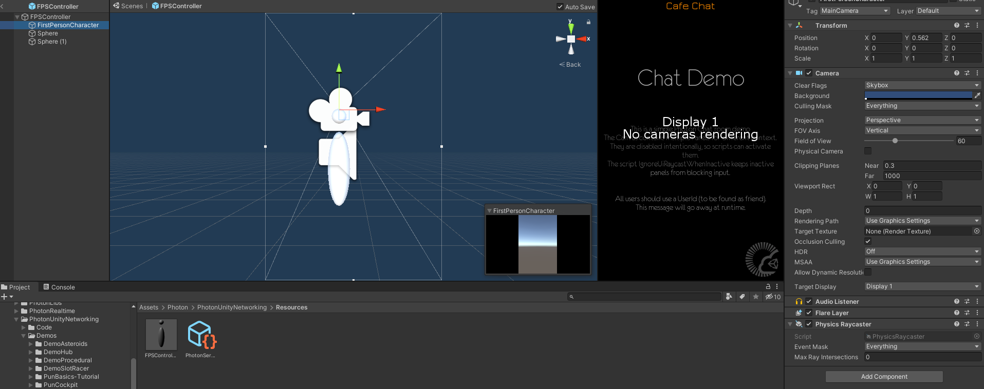
Task: Open Transform component help reference
Action: [956, 25]
